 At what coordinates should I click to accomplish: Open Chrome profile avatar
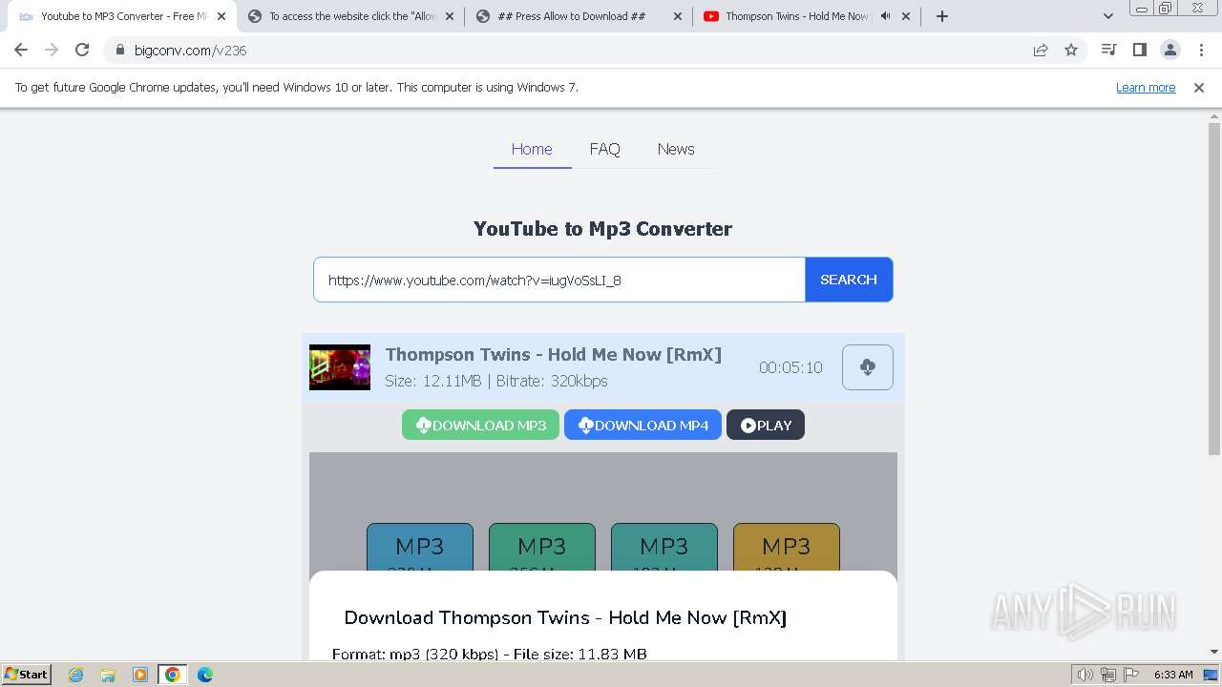coord(1169,50)
